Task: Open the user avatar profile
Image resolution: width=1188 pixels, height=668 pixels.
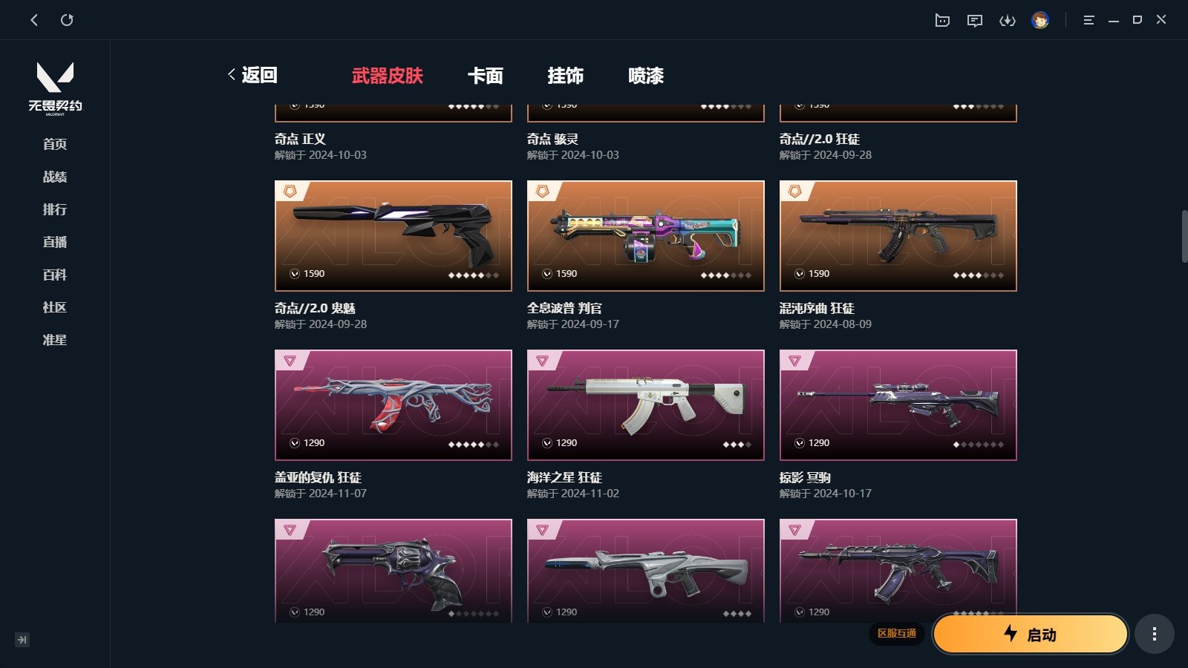Action: (1040, 20)
